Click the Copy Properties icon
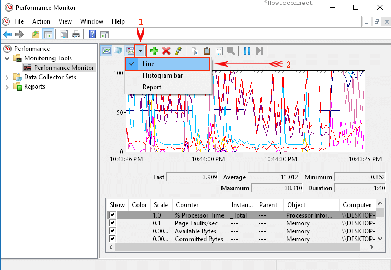391x270 pixels. pyautogui.click(x=195, y=51)
